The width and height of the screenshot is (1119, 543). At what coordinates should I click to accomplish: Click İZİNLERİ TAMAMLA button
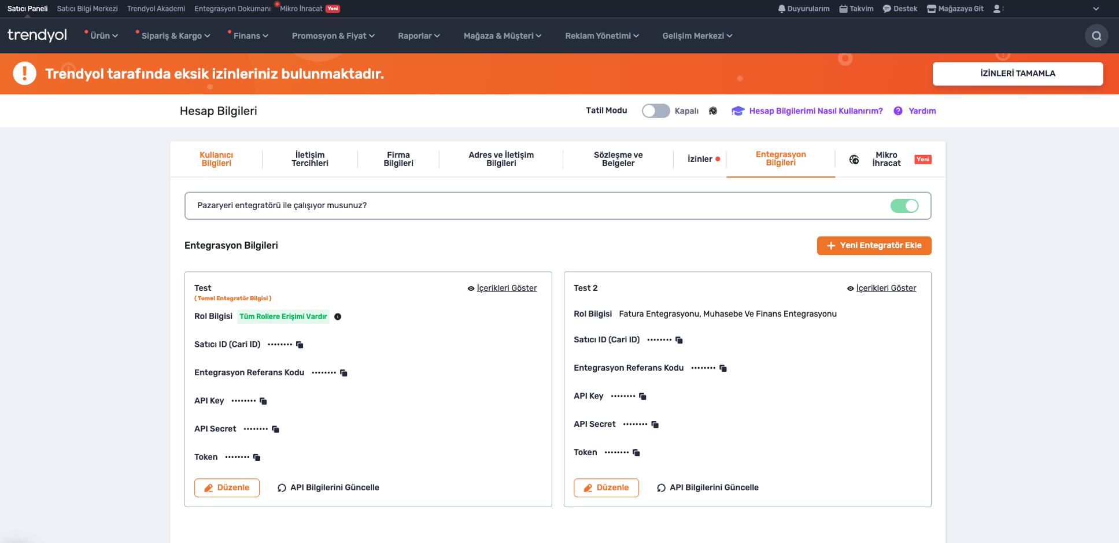coord(1018,73)
